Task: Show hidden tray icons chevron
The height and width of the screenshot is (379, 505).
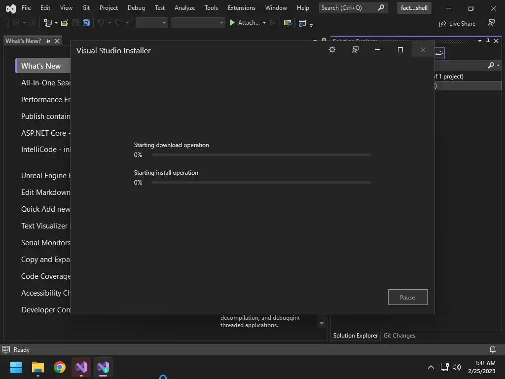Action: coord(431,367)
